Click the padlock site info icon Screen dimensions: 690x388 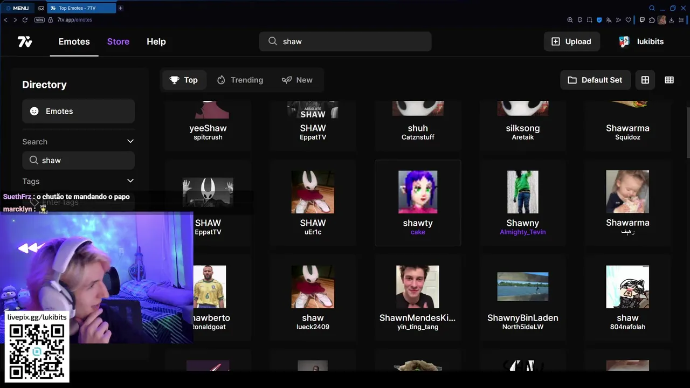tap(51, 20)
